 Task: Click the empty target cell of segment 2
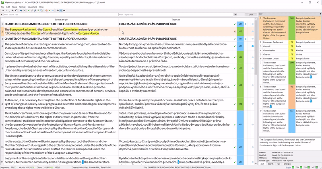[x=176, y=31]
